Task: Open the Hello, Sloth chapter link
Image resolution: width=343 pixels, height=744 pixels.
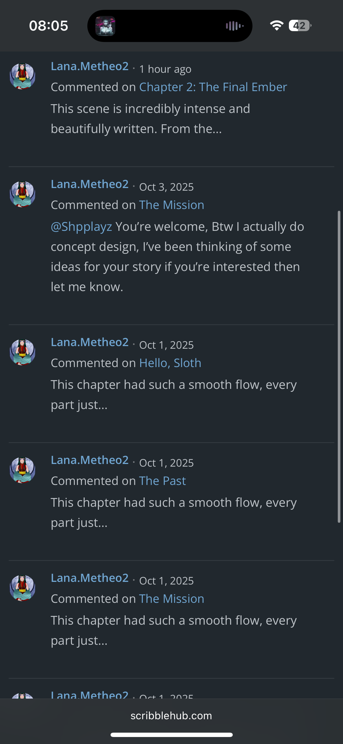Action: coord(170,363)
